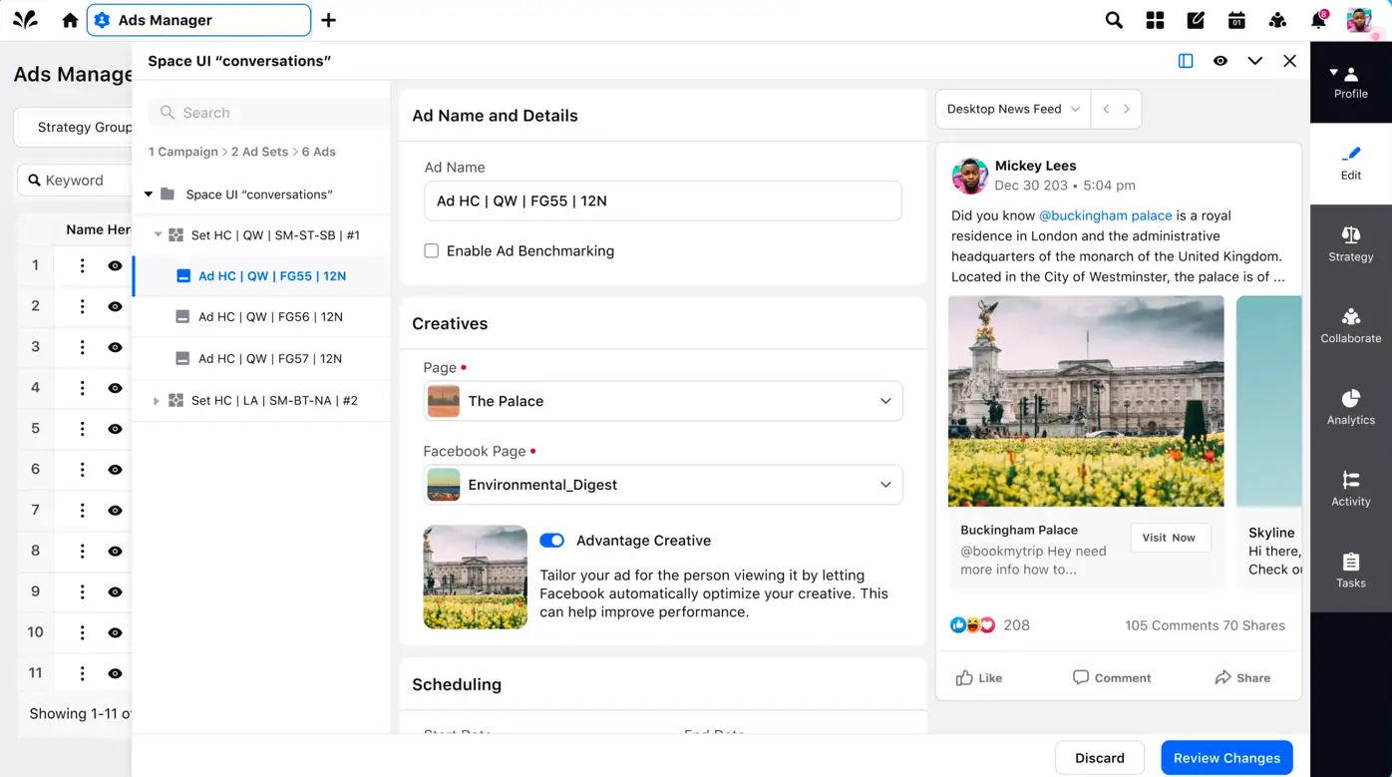Open Analytics in the right sidebar

(1351, 408)
